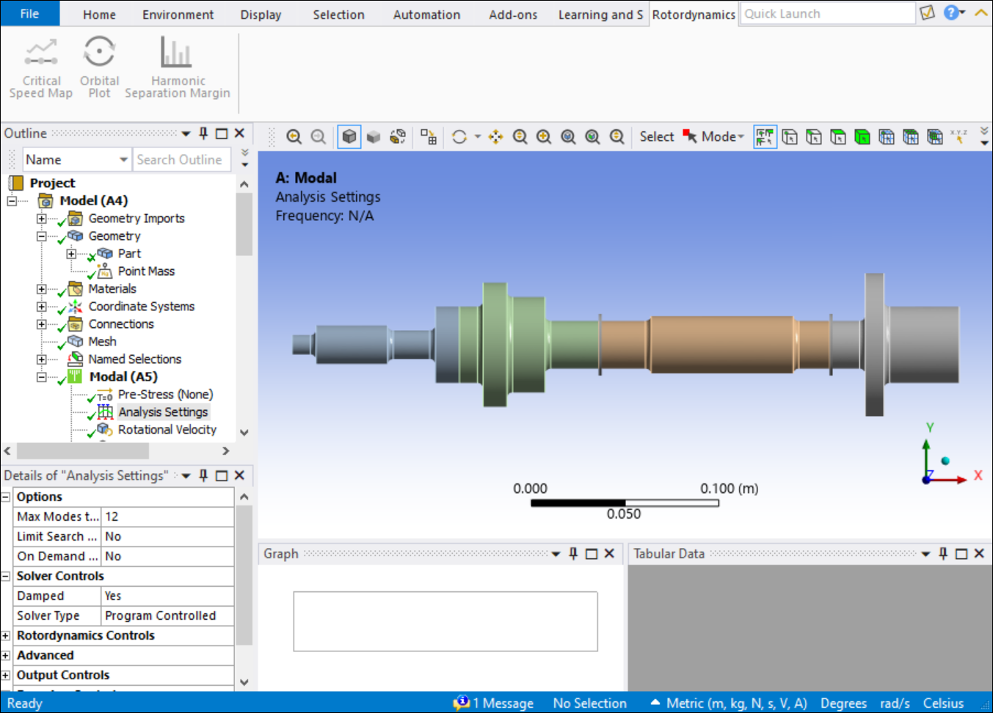
Task: Select the Body selection filter cube icon
Action: [x=861, y=136]
